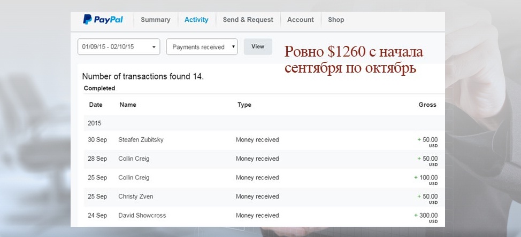The width and height of the screenshot is (521, 237).
Task: Select the Christy Zven payment row
Action: [136, 196]
